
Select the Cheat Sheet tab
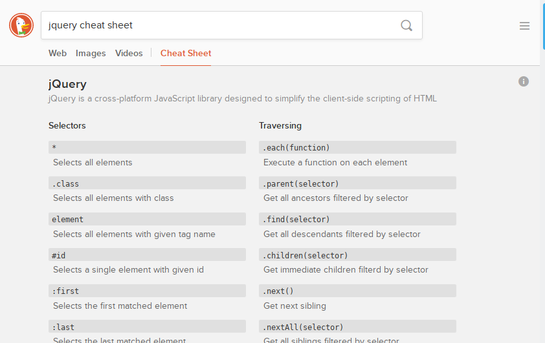click(186, 53)
